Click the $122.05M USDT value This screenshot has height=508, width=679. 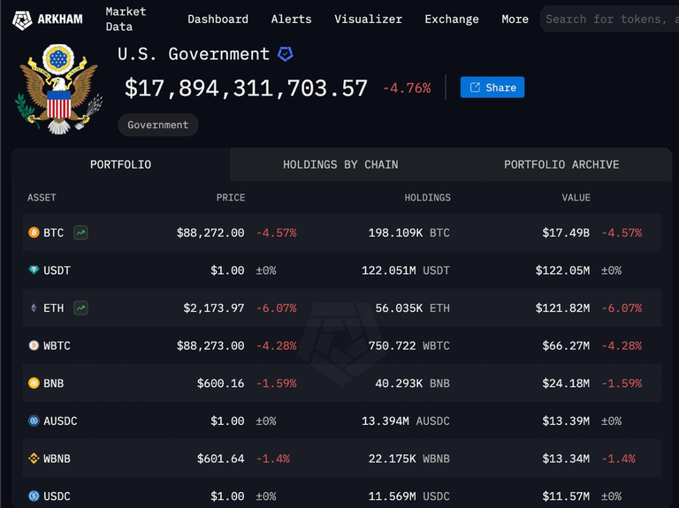pos(562,270)
